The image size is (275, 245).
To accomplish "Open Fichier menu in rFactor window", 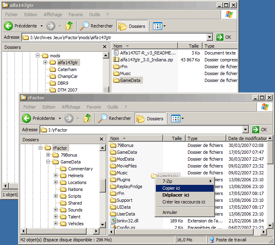I will 29,107.
